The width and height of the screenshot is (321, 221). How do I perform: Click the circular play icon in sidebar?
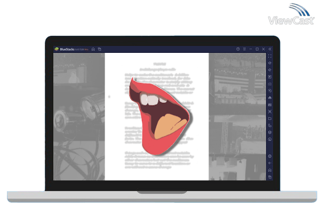pos(270,91)
